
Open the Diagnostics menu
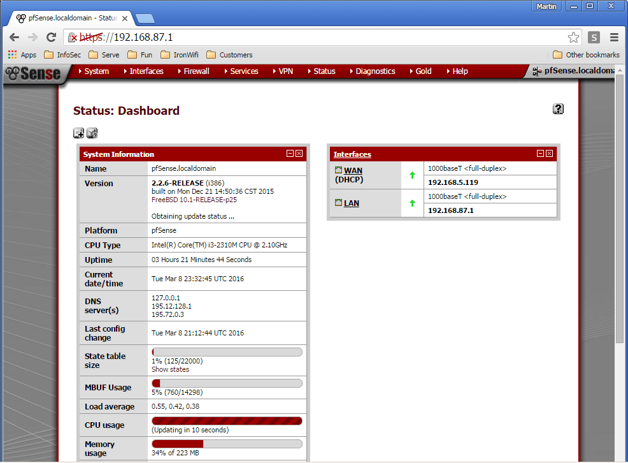coord(375,71)
